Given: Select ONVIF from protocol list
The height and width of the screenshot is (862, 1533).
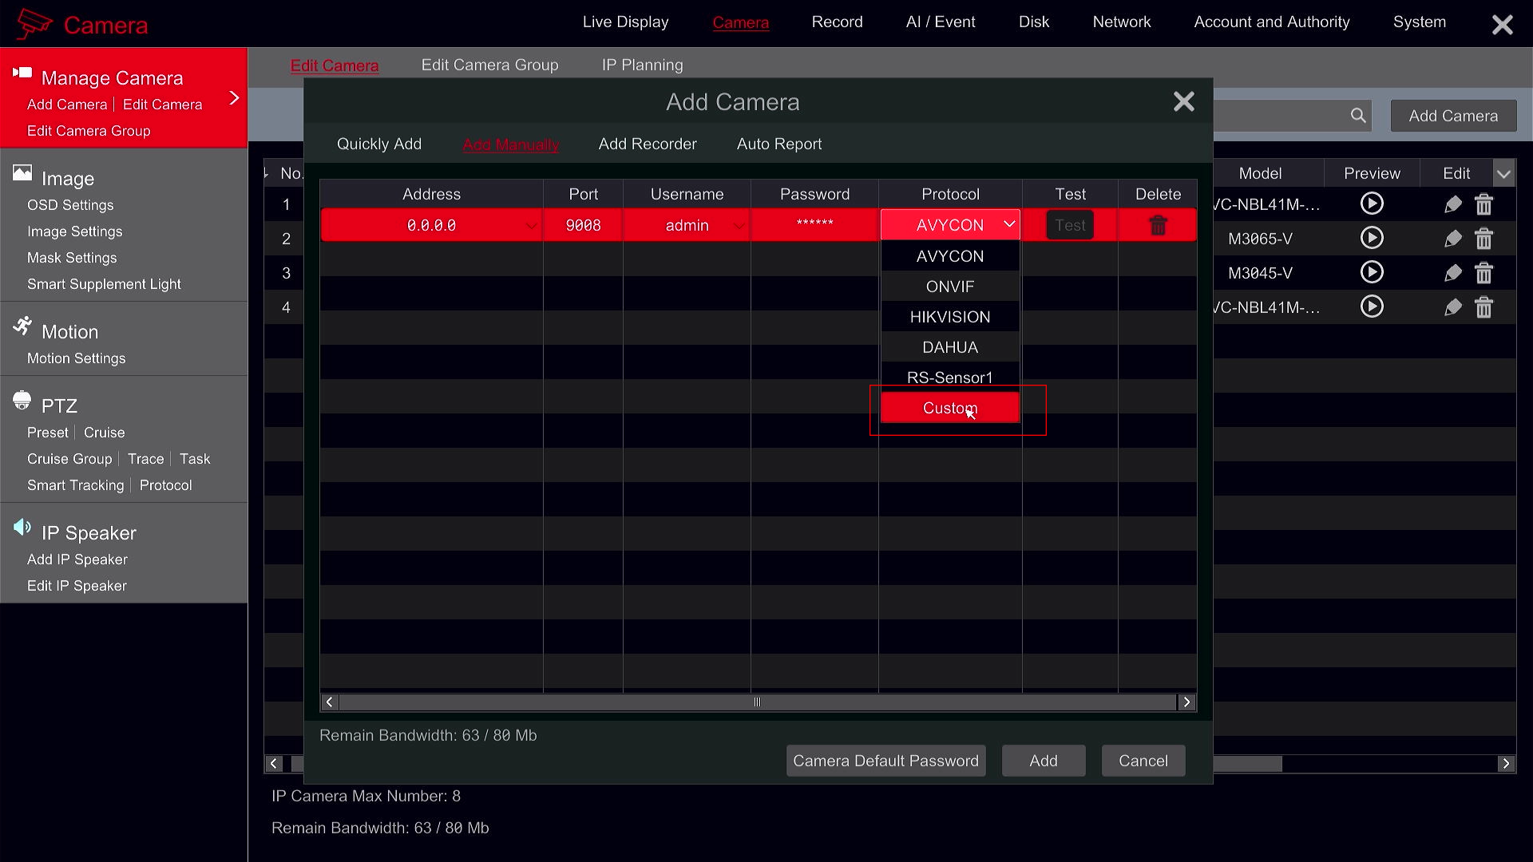Looking at the screenshot, I should tap(950, 287).
